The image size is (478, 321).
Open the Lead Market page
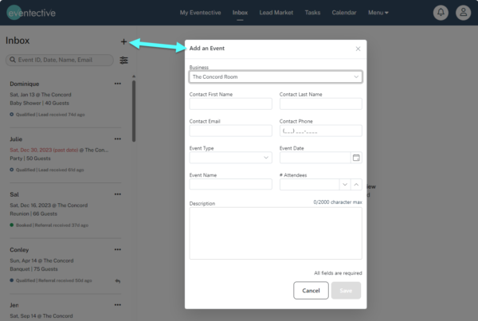point(276,13)
